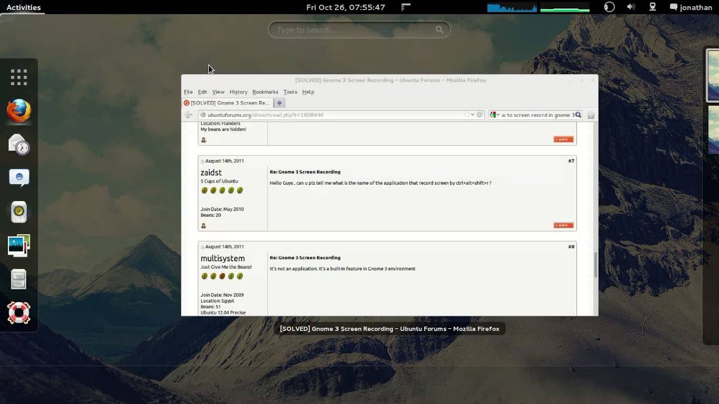The image size is (719, 404).
Task: Click 'Join Date: Nov 2009' text
Action: 222,295
